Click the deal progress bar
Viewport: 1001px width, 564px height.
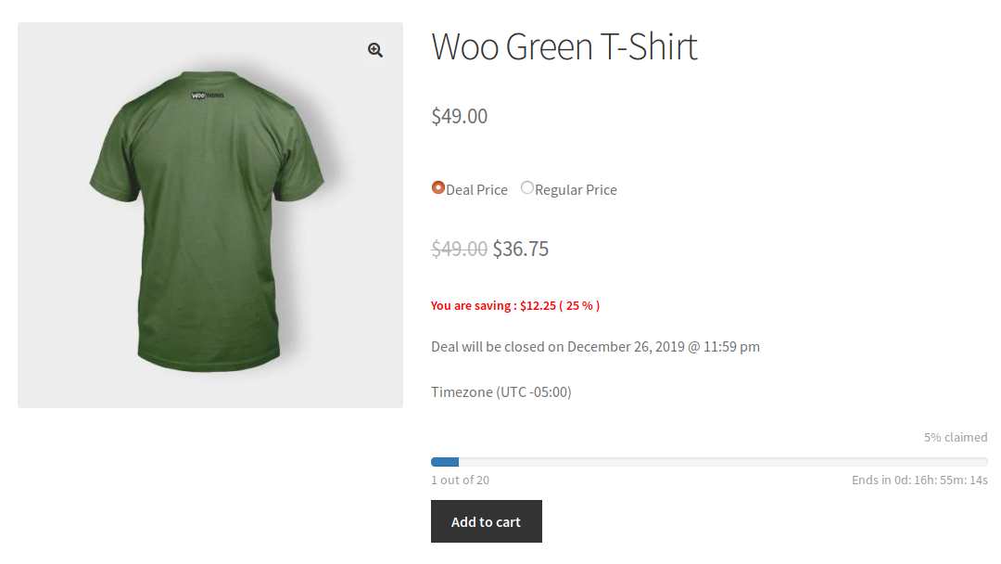click(708, 460)
